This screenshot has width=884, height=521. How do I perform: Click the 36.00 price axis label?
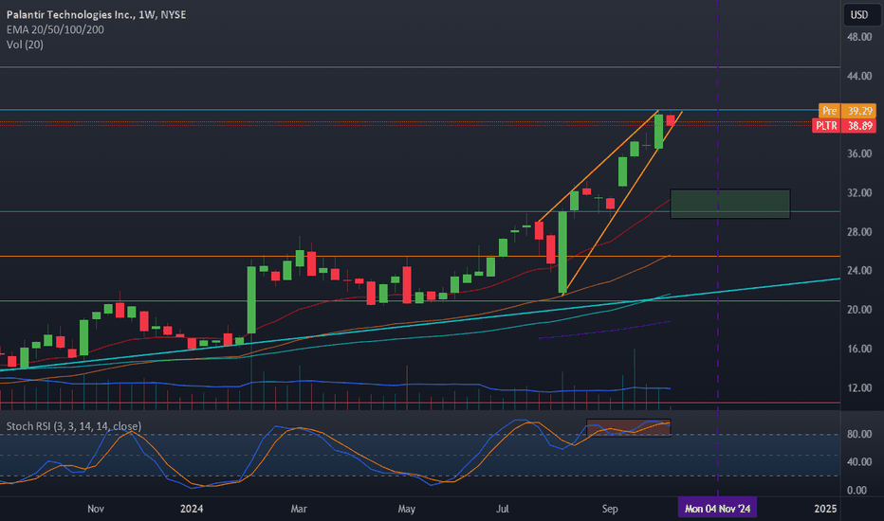pos(859,153)
